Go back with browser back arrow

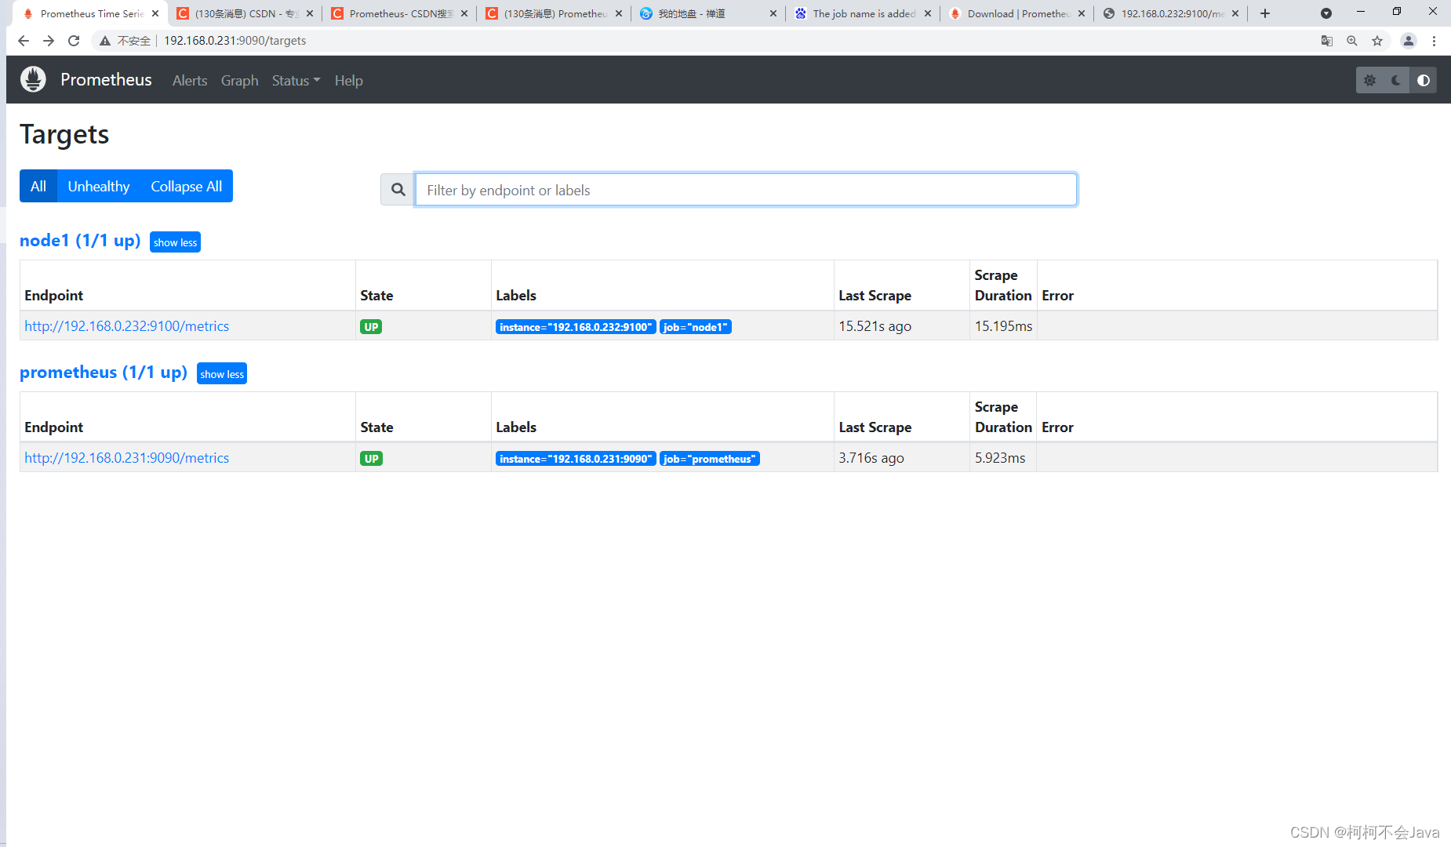tap(23, 41)
